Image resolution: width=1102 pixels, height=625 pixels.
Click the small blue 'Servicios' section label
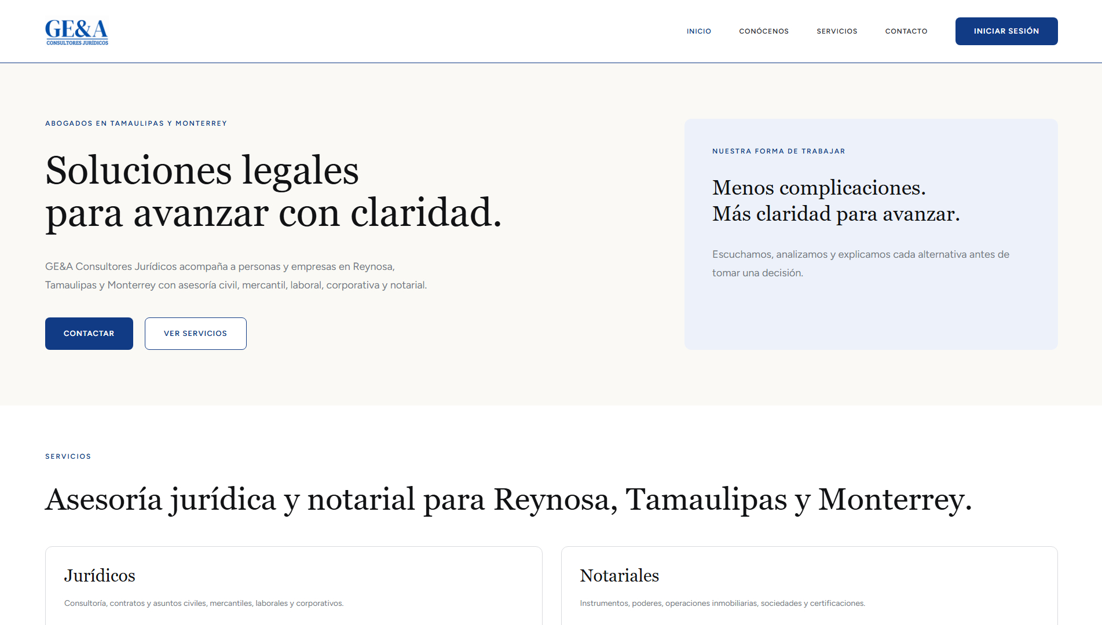[68, 456]
